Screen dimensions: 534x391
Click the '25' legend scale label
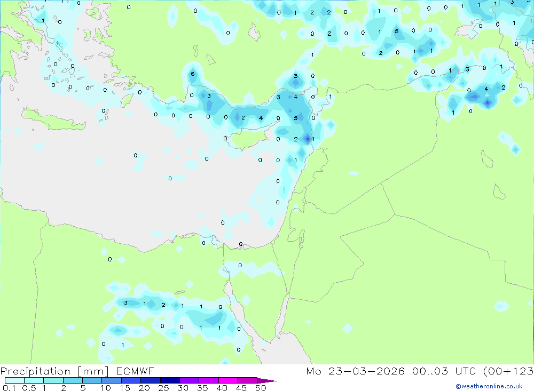coord(164,388)
